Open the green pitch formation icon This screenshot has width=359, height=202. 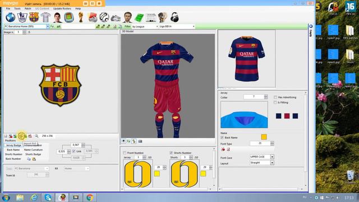[139, 17]
